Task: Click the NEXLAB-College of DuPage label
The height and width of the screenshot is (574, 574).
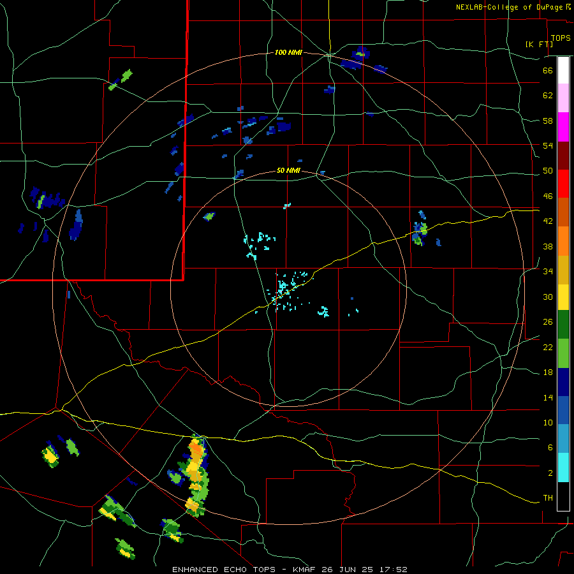Action: point(510,7)
